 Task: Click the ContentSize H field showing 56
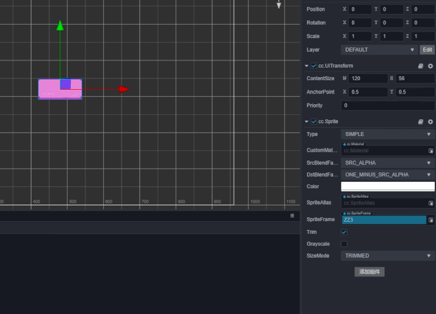click(415, 78)
